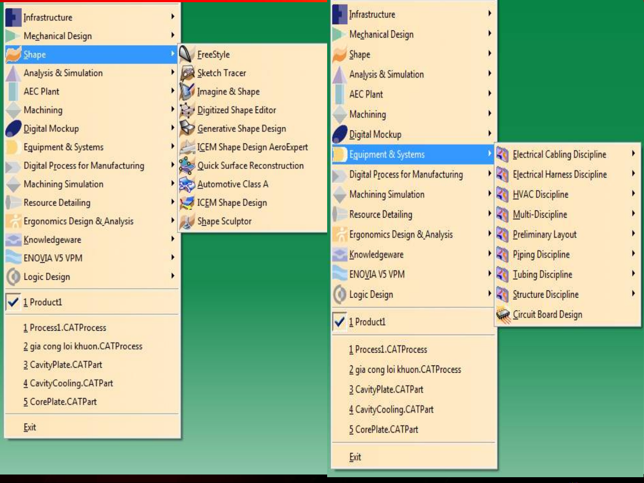This screenshot has width=644, height=483.
Task: Open 3 CavityPlate.CATPart in left menu
Action: (x=91, y=365)
